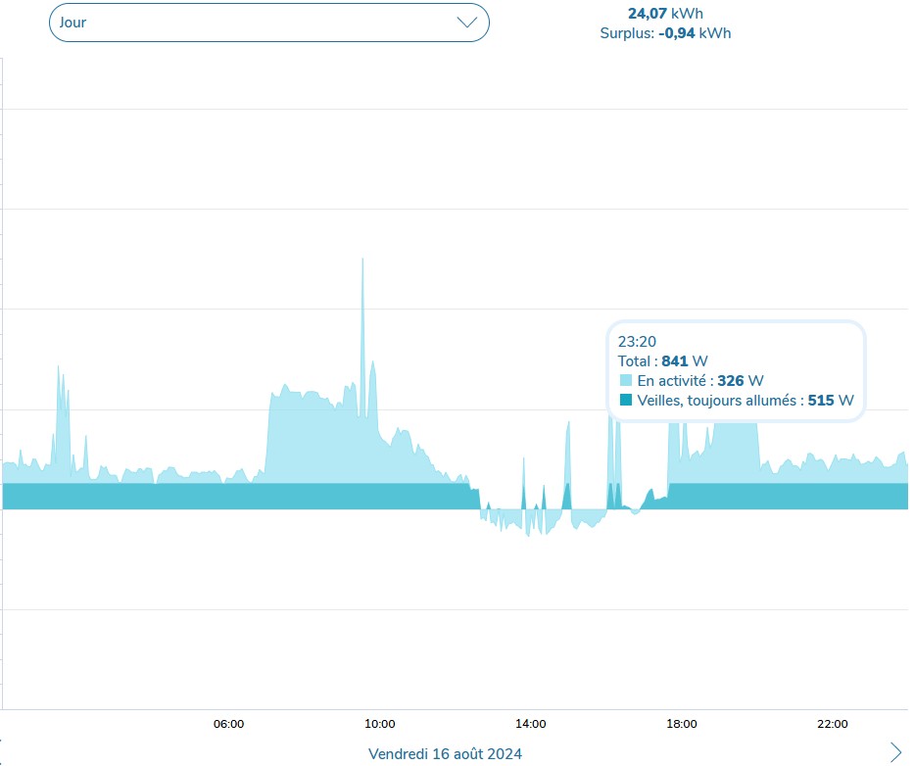Click the 22:00 time axis label
The image size is (914, 766).
pyautogui.click(x=833, y=724)
